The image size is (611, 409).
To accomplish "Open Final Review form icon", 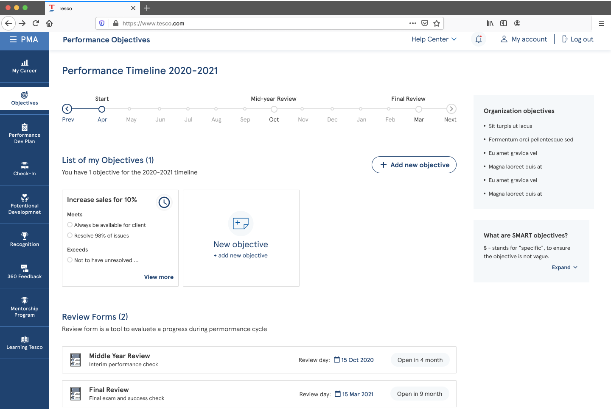I will 76,394.
